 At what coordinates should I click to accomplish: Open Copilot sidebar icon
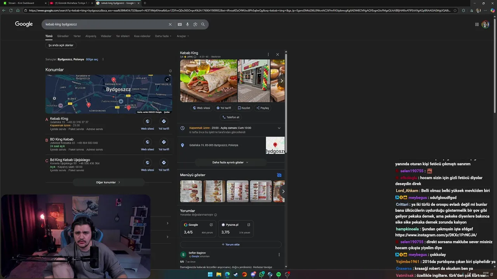coord(493,10)
